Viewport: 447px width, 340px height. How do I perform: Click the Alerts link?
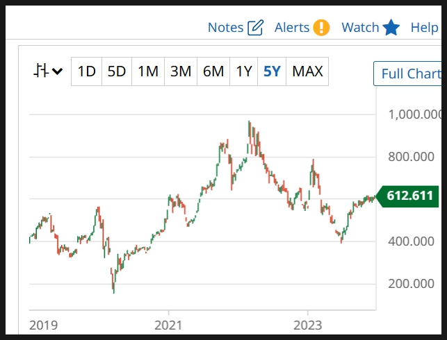(x=292, y=28)
